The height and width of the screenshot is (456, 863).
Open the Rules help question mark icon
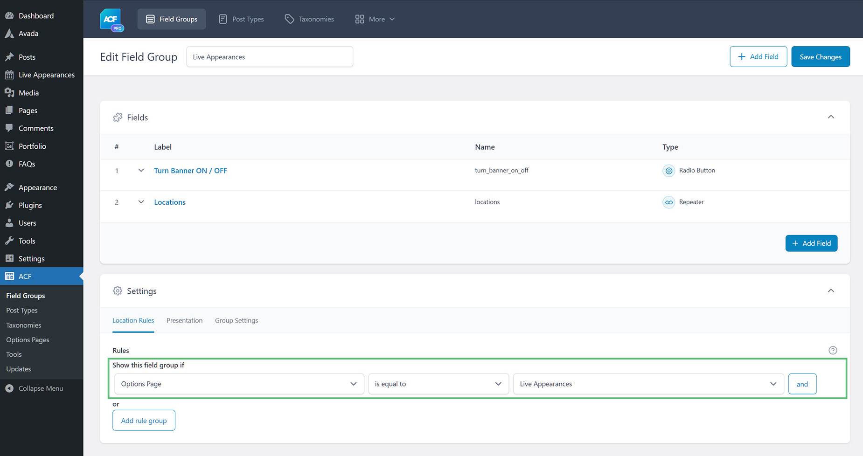(x=833, y=350)
